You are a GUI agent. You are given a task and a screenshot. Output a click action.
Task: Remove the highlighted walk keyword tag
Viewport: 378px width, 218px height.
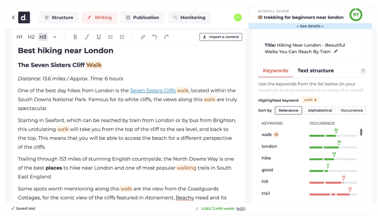point(315,100)
